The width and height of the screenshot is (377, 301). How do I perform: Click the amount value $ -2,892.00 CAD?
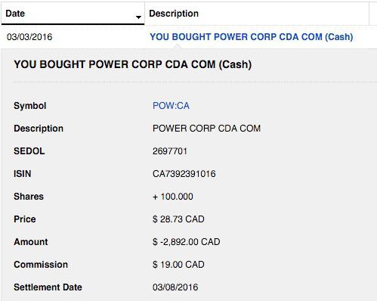[x=187, y=242]
